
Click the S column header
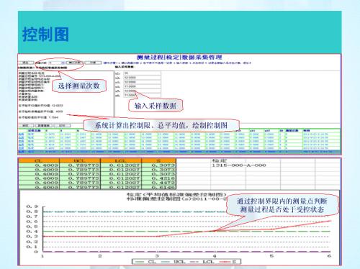point(159,160)
